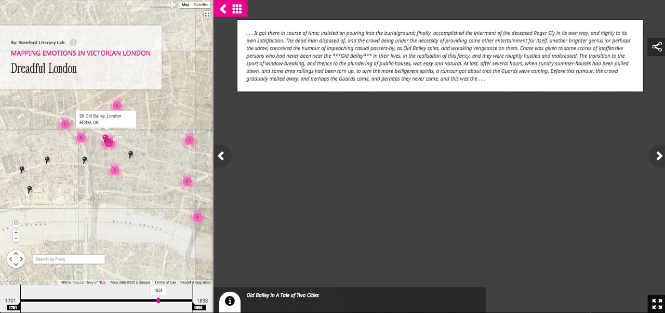
Task: Click the left arrow for the previous excerpt
Action: (x=222, y=156)
